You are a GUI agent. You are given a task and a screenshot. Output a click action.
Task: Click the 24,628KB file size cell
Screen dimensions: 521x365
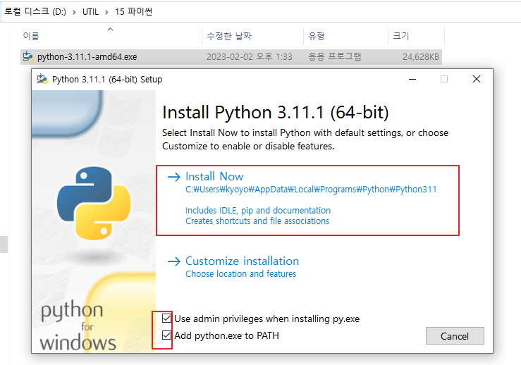tap(421, 57)
